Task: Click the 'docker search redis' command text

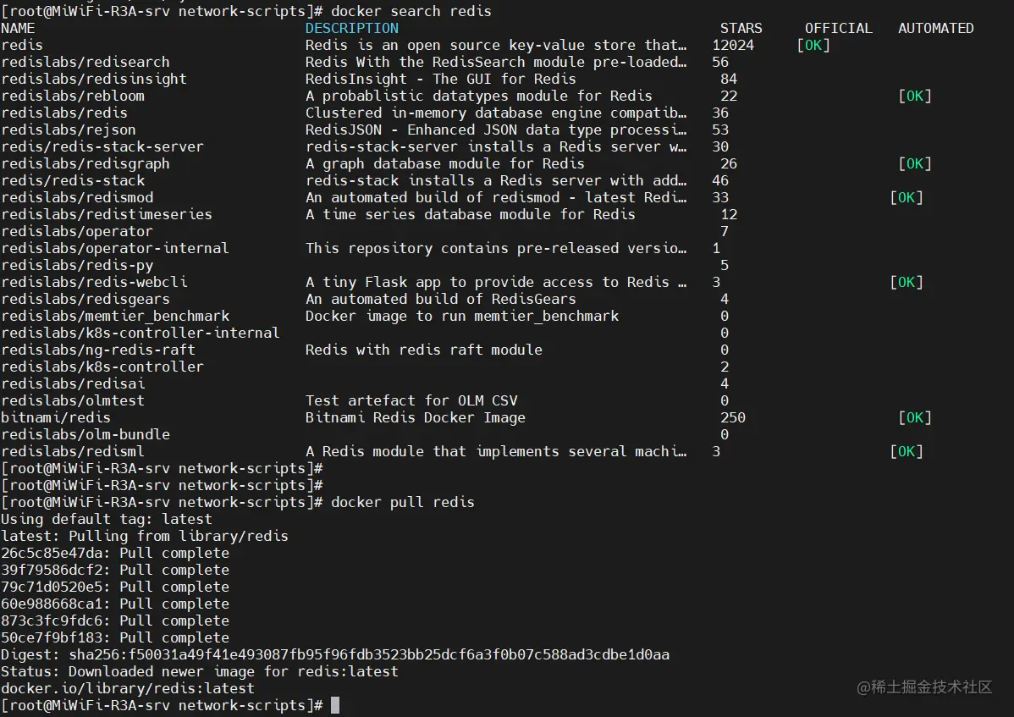Action: (411, 11)
